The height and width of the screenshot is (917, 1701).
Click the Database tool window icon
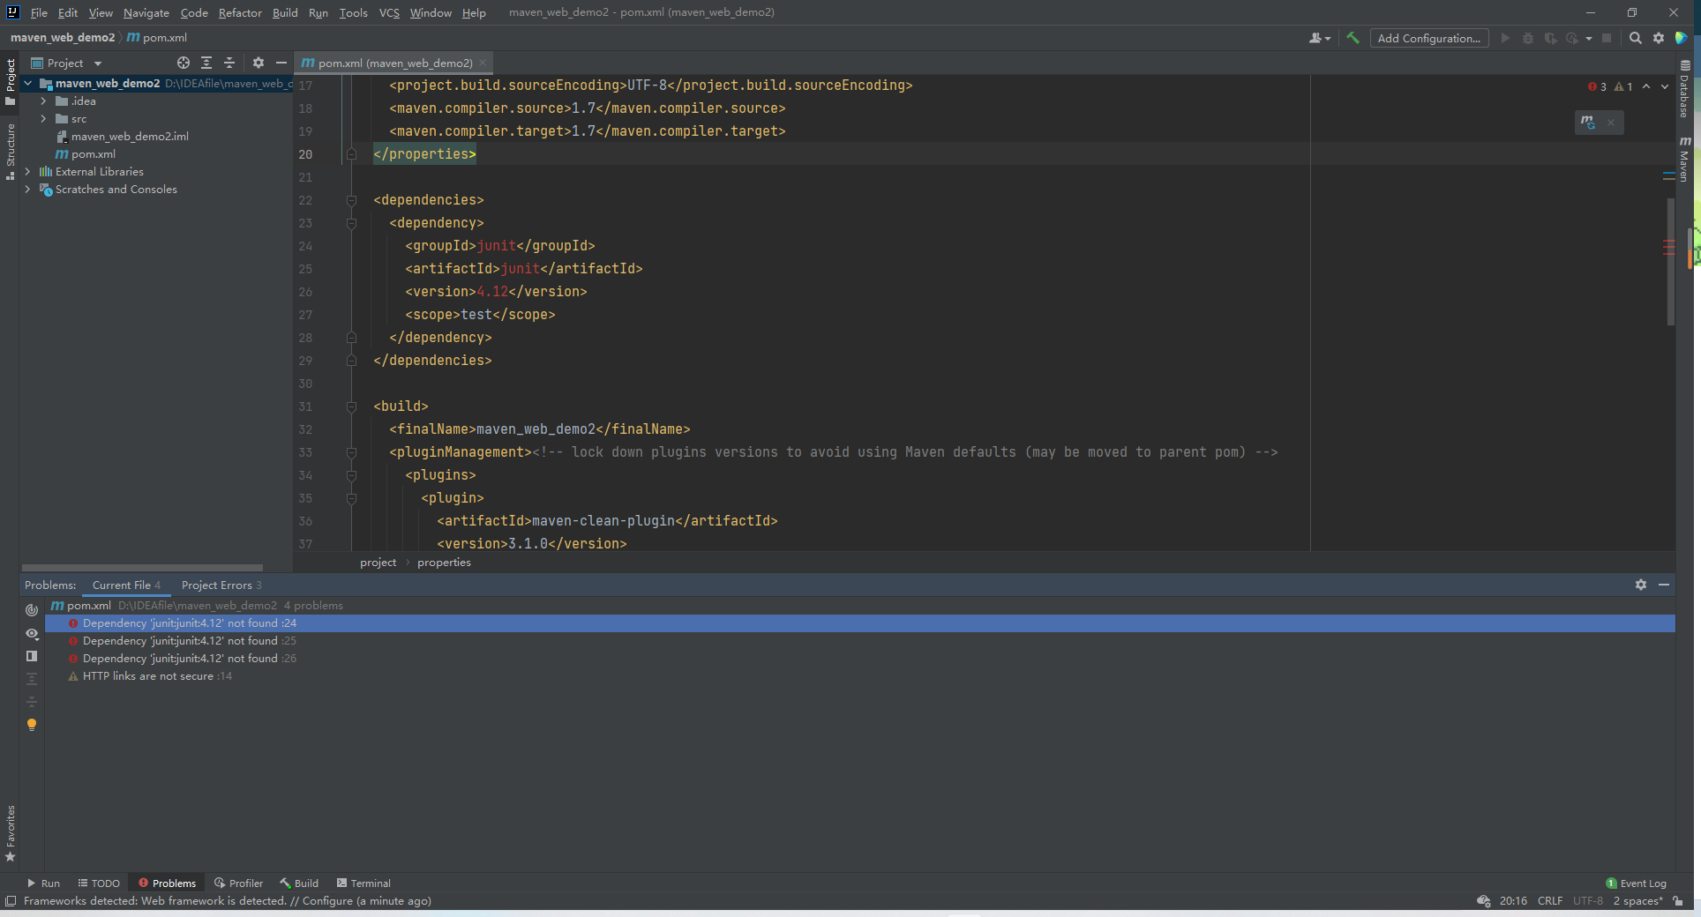(1684, 89)
